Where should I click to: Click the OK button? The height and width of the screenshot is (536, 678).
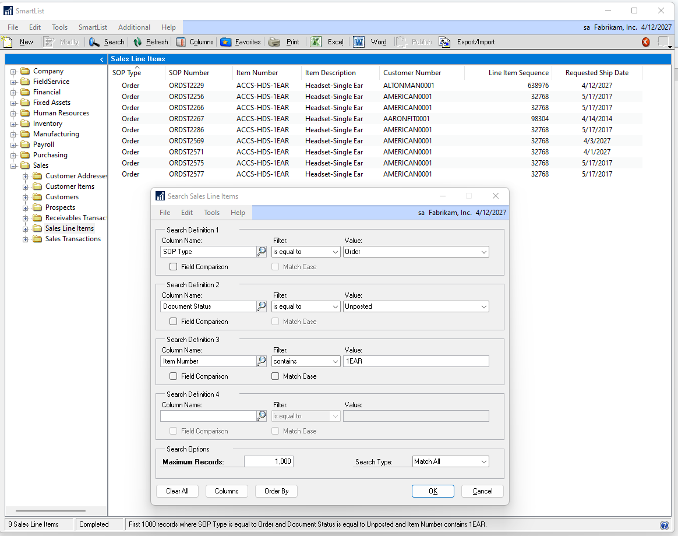[433, 491]
